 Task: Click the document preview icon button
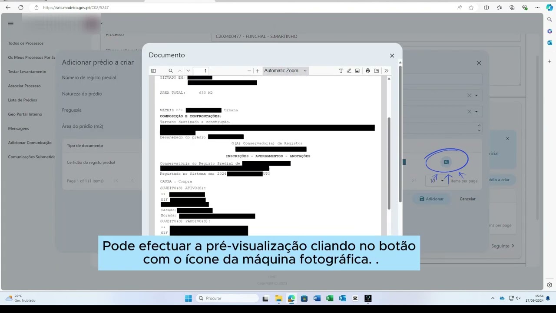click(x=446, y=162)
